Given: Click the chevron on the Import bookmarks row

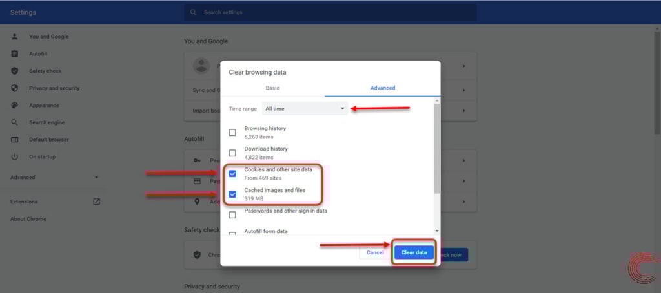Looking at the screenshot, I should (463, 111).
